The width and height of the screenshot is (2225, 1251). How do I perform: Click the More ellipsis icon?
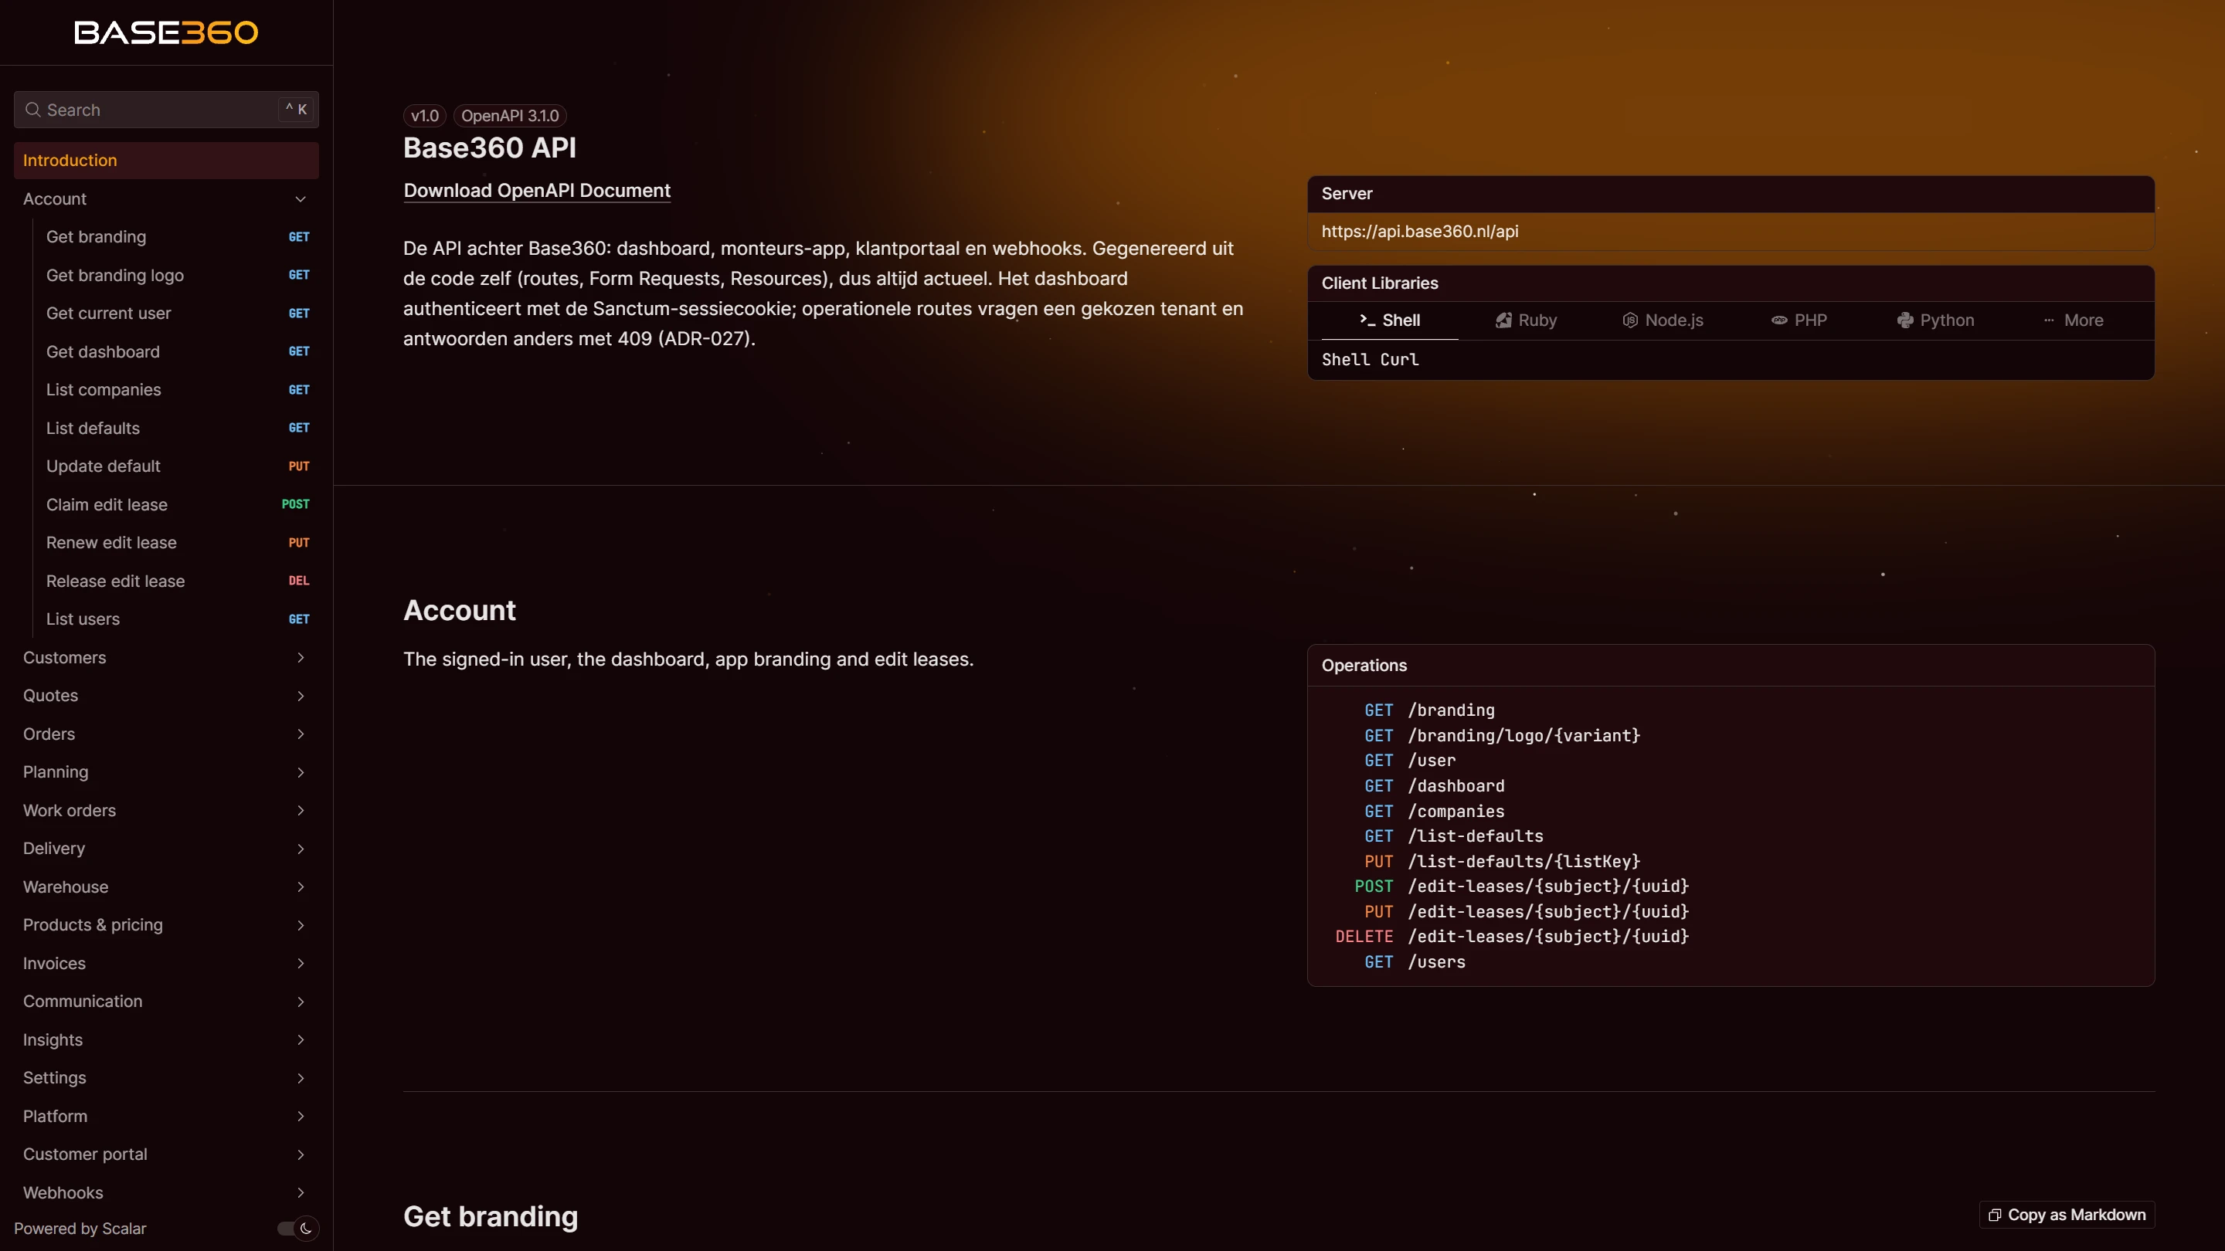(x=2049, y=320)
